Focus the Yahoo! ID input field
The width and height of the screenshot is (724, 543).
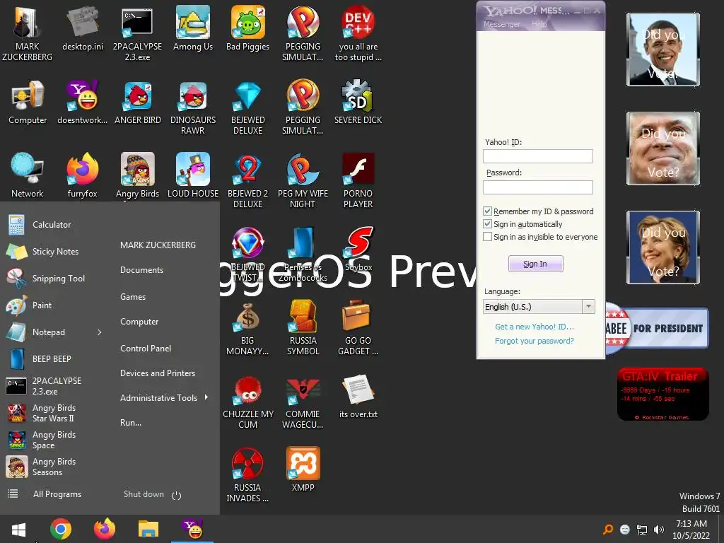tap(538, 156)
